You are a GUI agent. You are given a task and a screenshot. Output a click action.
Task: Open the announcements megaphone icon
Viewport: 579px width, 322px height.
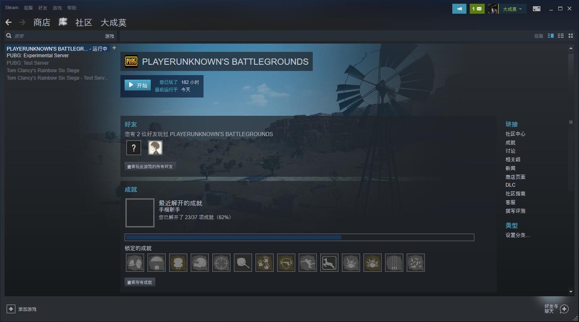tap(459, 9)
